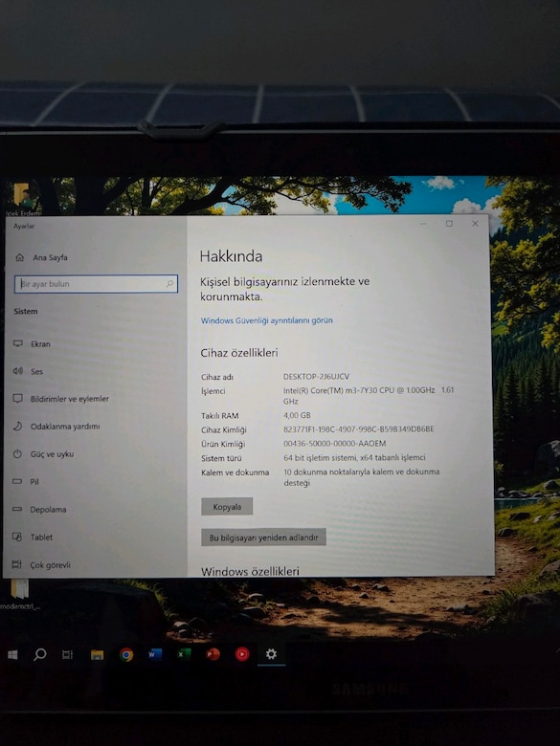This screenshot has width=560, height=746.
Task: Click the Ses speaker icon
Action: click(x=17, y=371)
